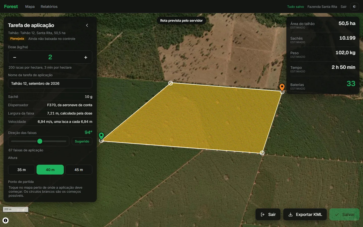The width and height of the screenshot is (363, 227).
Task: Select the top-left polygon vertex circle
Action: pos(171,83)
